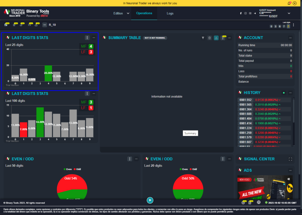Click the green status dot in History header
The image size is (302, 215).
coord(284,93)
